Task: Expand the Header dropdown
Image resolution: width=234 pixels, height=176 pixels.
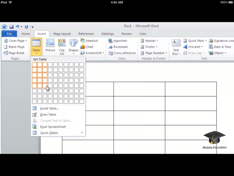Action: click(149, 41)
